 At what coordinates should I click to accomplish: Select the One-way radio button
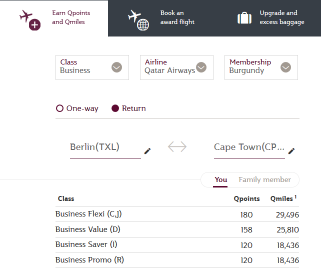pos(59,108)
